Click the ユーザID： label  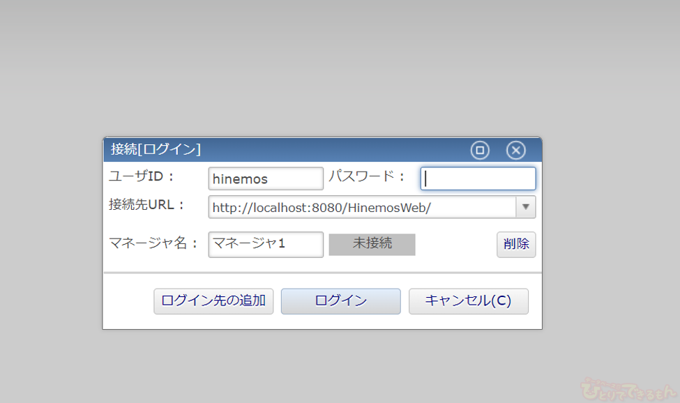click(x=142, y=176)
